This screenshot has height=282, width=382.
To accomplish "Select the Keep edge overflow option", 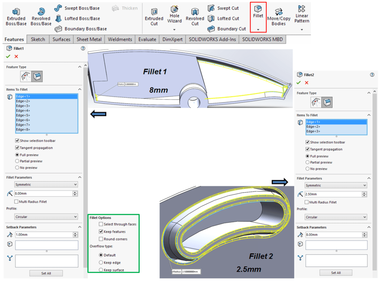I will (101, 263).
